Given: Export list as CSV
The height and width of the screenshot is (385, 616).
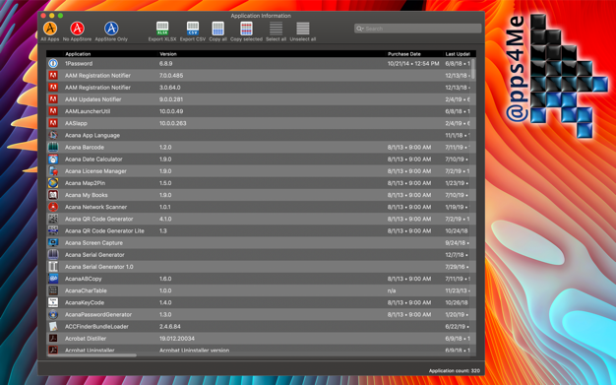Looking at the screenshot, I should [x=193, y=32].
